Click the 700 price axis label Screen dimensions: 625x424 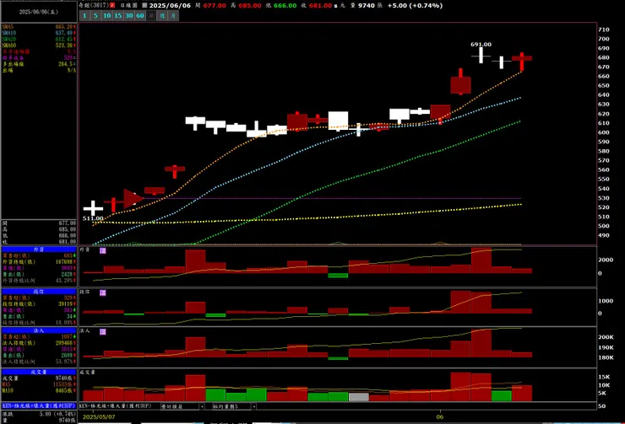coord(604,39)
